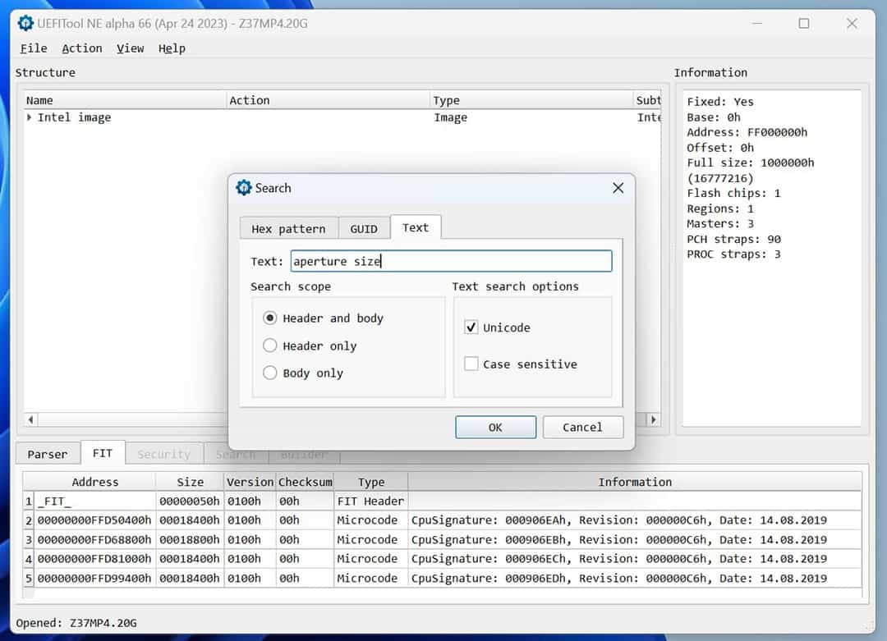Click the UEFITool gear icon in title bar
The width and height of the screenshot is (887, 641).
[25, 23]
